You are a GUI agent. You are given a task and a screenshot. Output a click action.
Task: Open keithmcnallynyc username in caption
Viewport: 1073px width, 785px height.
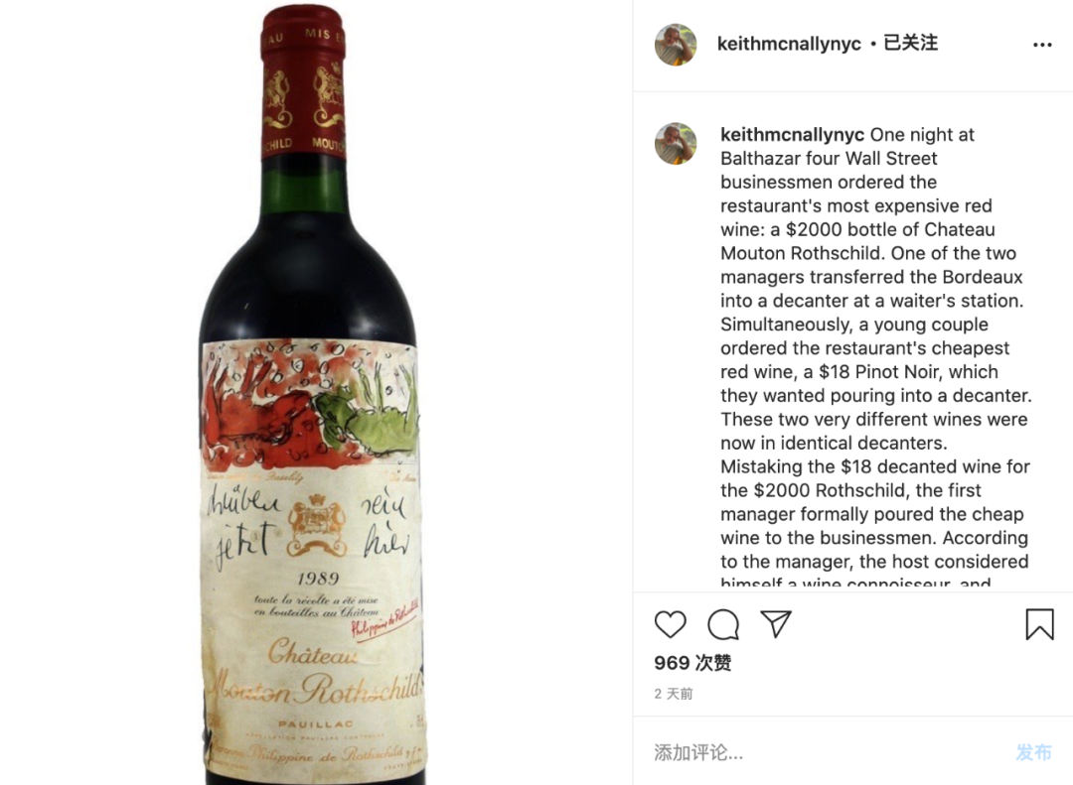(x=792, y=135)
